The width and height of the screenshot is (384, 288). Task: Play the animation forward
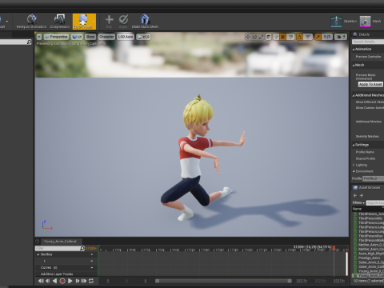[70, 281]
